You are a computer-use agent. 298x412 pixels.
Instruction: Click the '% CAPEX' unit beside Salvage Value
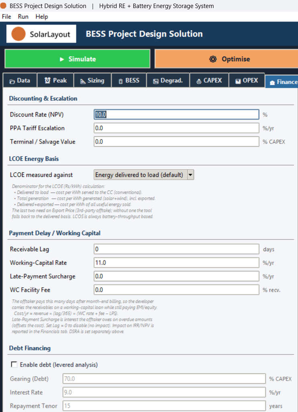click(274, 142)
